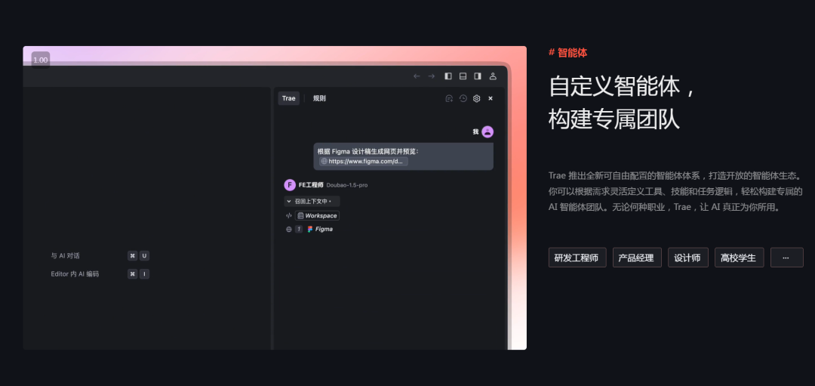Open the chat settings gear icon
This screenshot has height=386, width=815.
477,98
